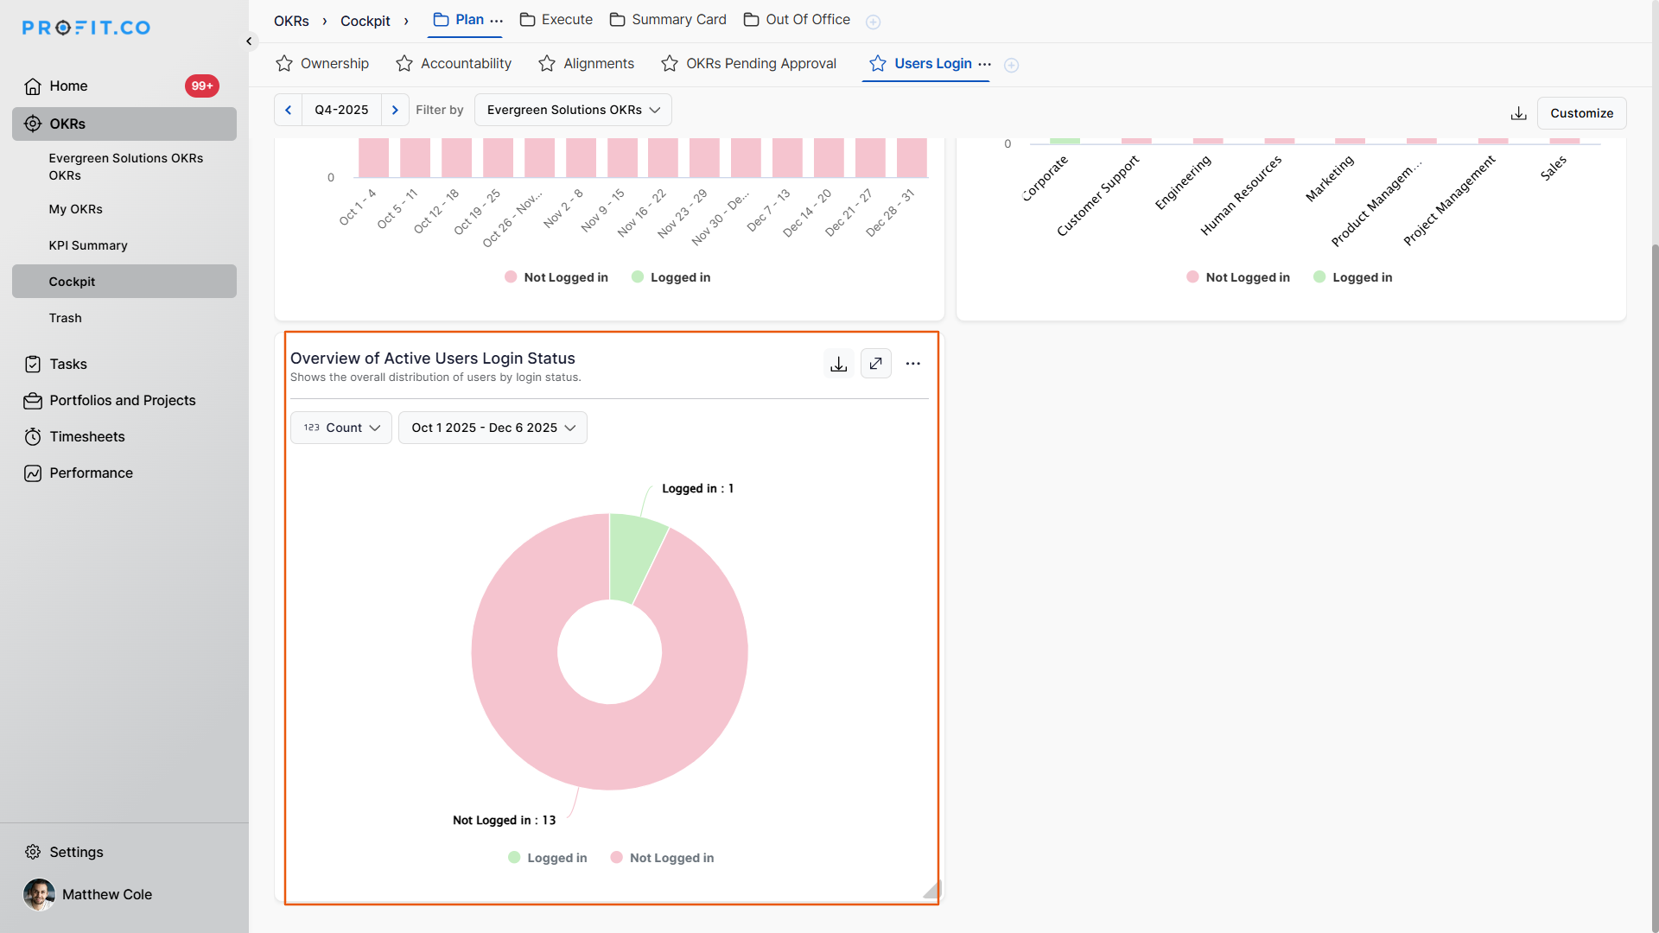Click the dashboard download icon beside Customize

(1518, 113)
